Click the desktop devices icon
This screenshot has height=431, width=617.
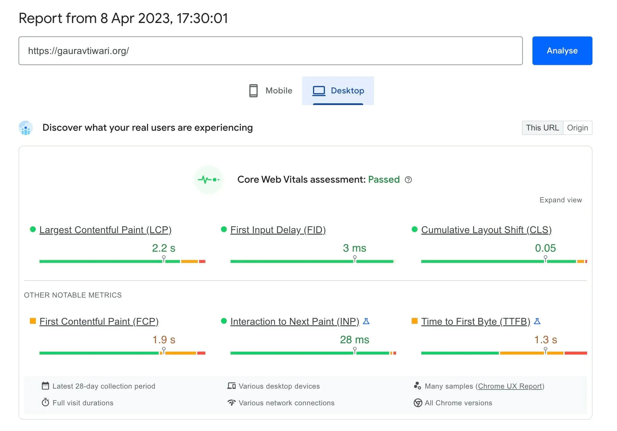[231, 386]
